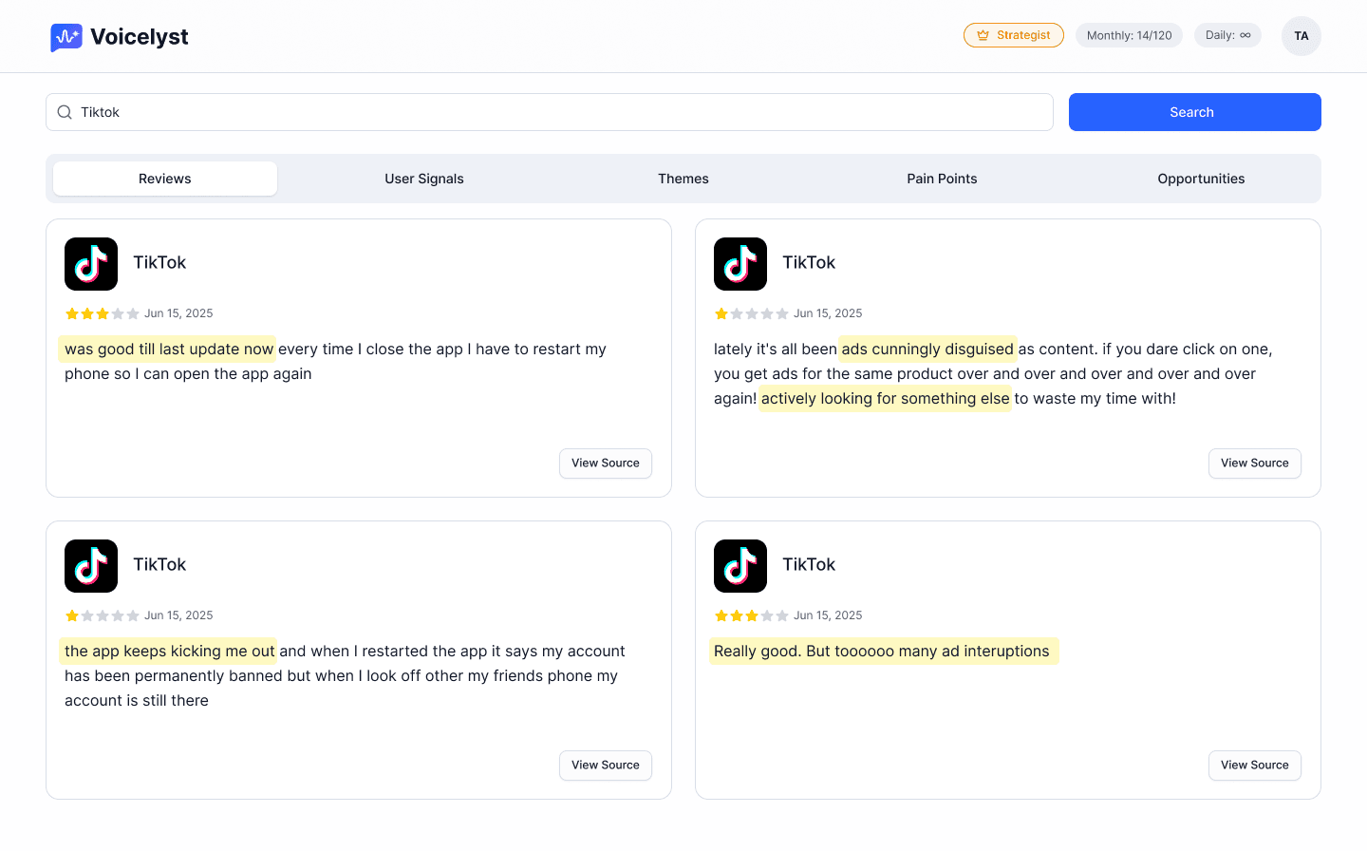Select the TikTok icon in the bottom-left review card
The width and height of the screenshot is (1367, 851).
(90, 565)
